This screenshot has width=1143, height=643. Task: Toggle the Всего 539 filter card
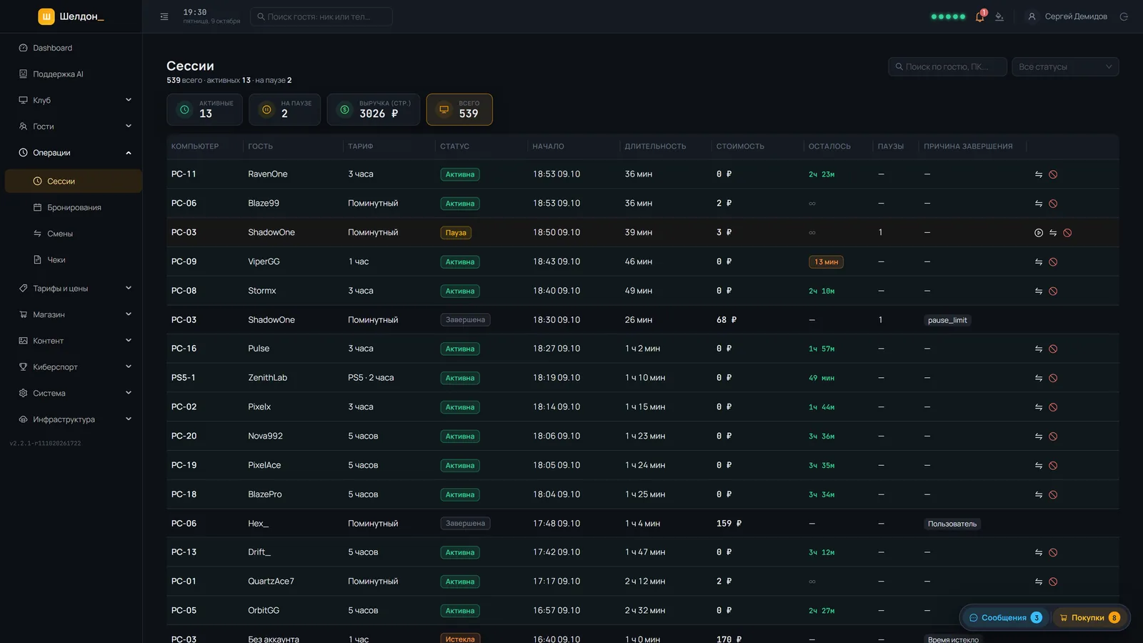[459, 109]
